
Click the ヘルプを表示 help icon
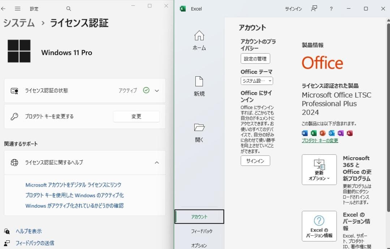coord(7,231)
